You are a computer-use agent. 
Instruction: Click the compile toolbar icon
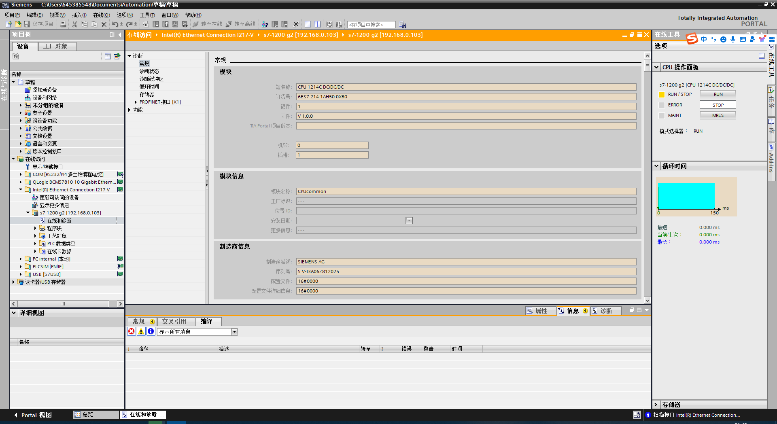pyautogui.click(x=146, y=24)
